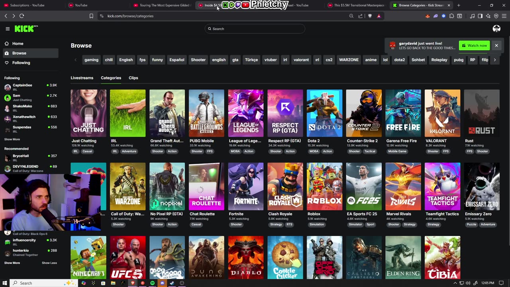This screenshot has width=510, height=287.
Task: Select the Türkçe tag
Action: coord(251,60)
